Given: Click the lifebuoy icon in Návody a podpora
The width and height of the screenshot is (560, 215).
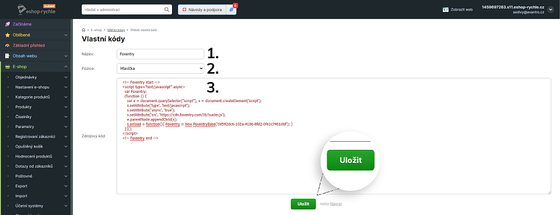Looking at the screenshot, I should [185, 10].
